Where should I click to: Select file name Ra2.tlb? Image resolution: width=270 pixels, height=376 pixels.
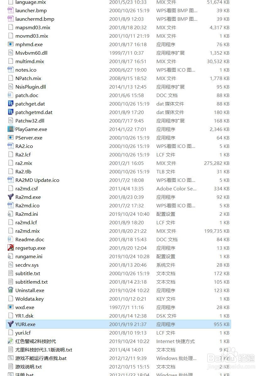(x=23, y=172)
